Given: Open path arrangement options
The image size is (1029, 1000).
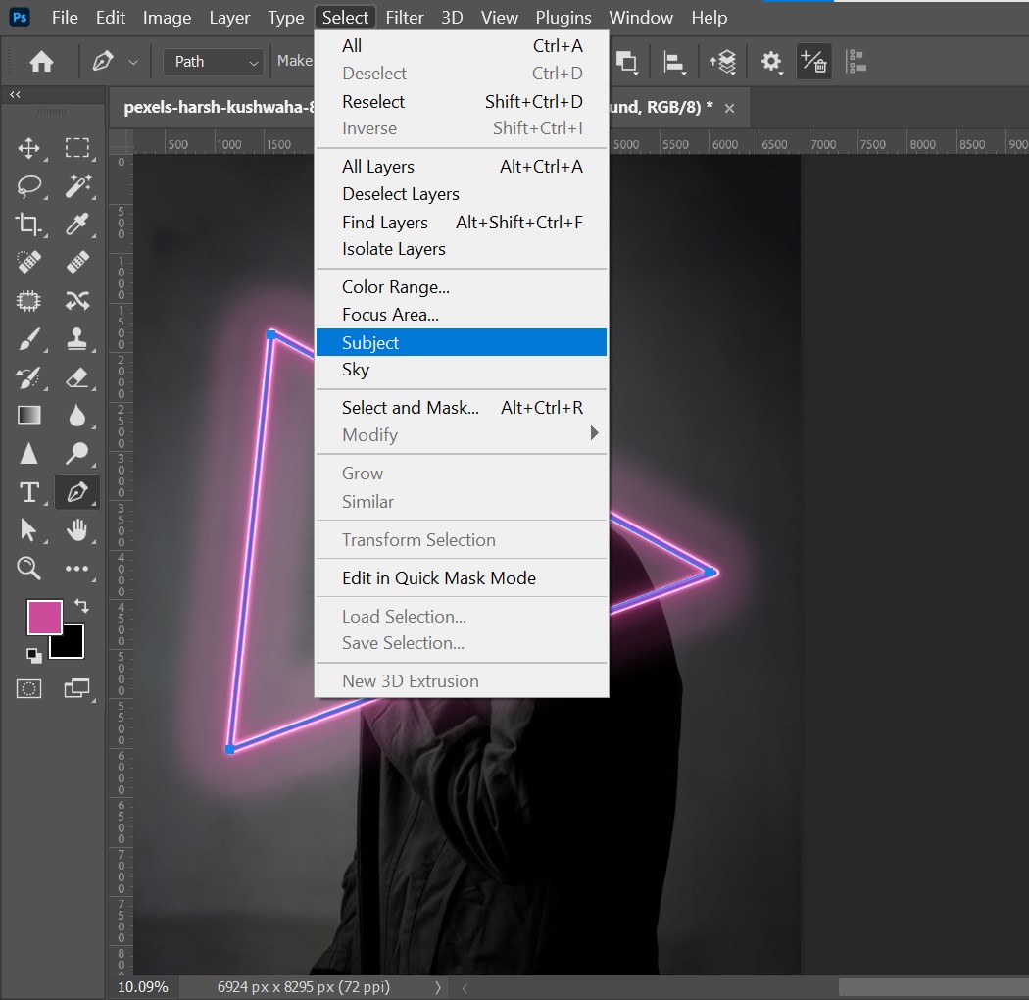Looking at the screenshot, I should pyautogui.click(x=722, y=63).
